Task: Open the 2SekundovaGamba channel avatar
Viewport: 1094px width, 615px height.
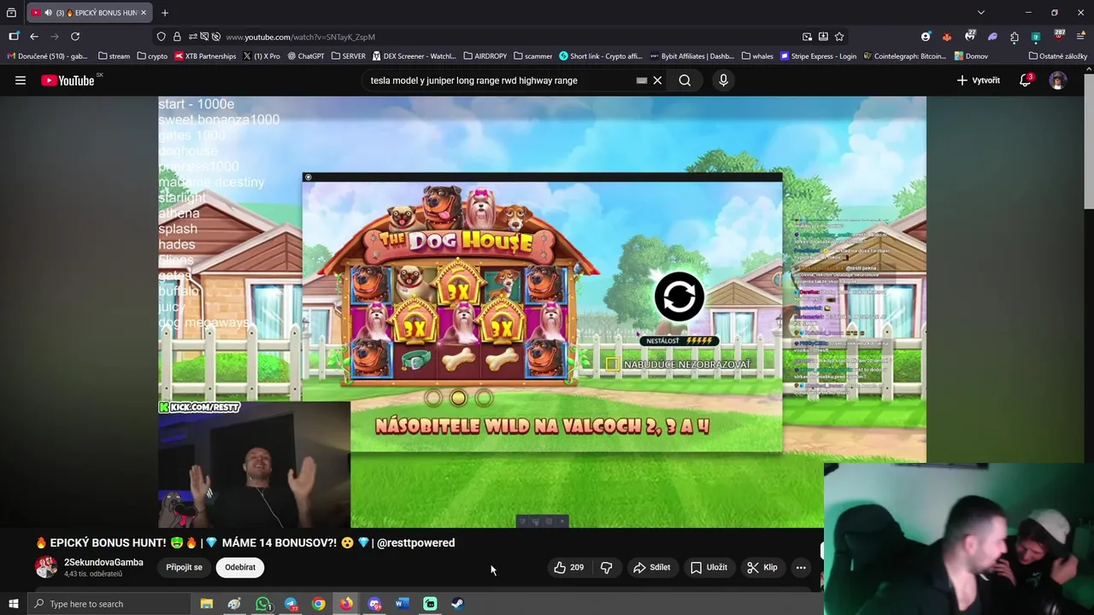Action: tap(46, 567)
